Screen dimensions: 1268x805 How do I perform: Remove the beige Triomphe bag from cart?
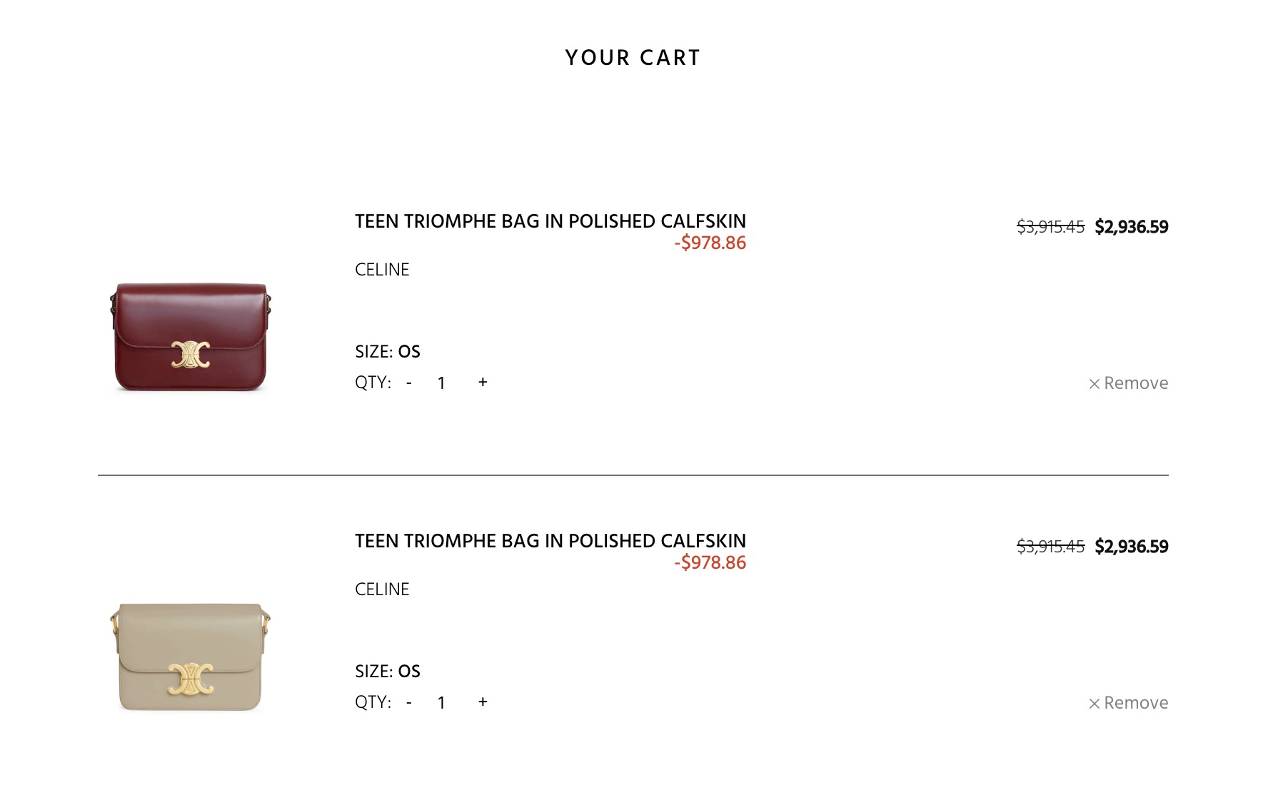pos(1128,703)
